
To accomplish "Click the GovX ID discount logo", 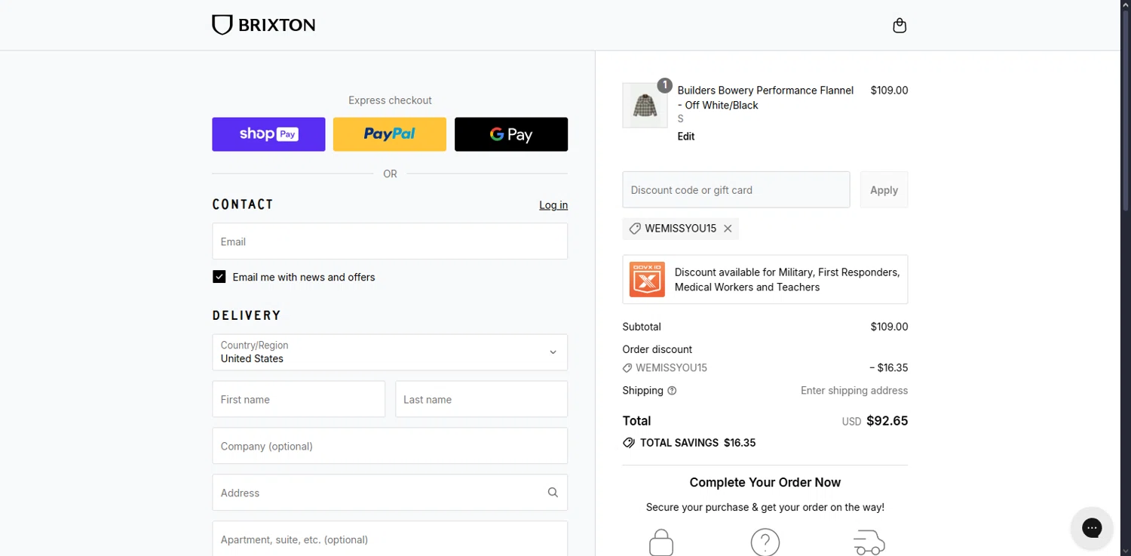I will point(647,280).
